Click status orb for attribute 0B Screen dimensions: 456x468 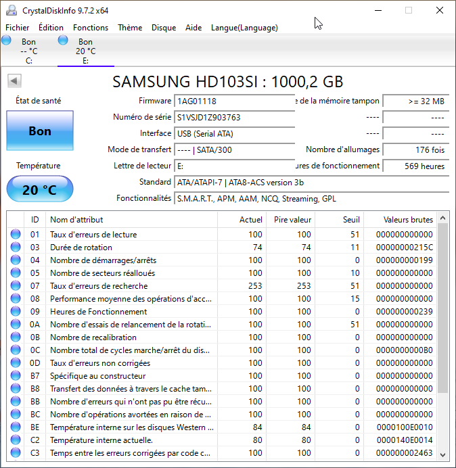16,337
